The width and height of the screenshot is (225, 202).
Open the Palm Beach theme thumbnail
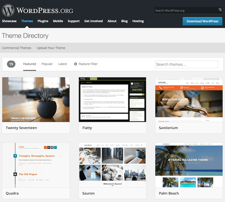[189, 165]
